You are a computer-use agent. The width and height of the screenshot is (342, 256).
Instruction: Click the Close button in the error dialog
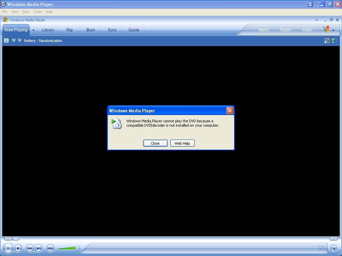coord(155,143)
